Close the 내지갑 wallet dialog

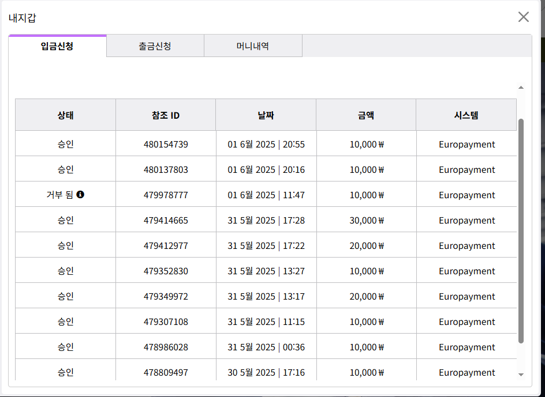(x=523, y=17)
